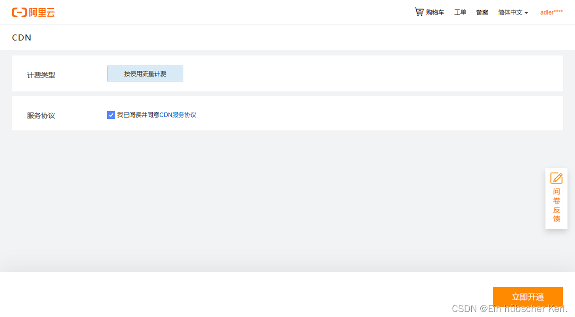This screenshot has height=317, width=575.
Task: Click the highlighted 按使用流量计费 selection box
Action: coord(145,73)
